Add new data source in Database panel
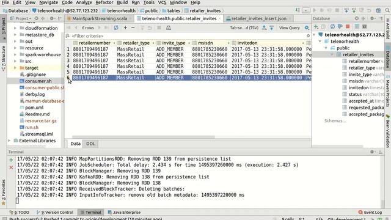Image resolution: width=391 pixels, height=220 pixels. (316, 26)
